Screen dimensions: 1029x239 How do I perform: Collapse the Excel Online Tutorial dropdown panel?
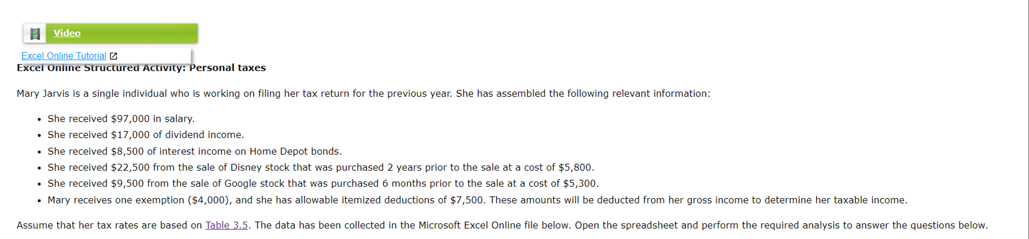pos(63,55)
